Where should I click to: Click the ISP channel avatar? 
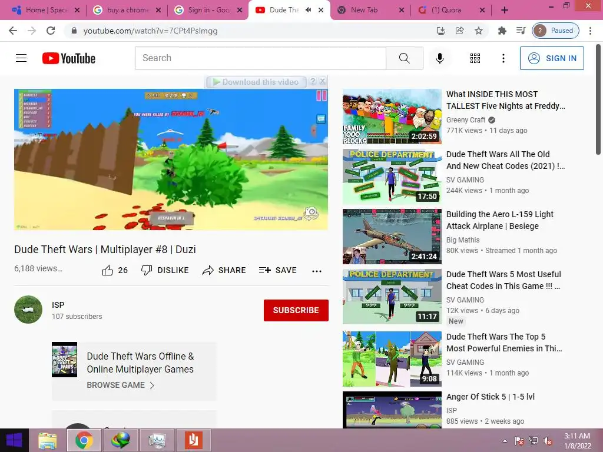(x=28, y=310)
